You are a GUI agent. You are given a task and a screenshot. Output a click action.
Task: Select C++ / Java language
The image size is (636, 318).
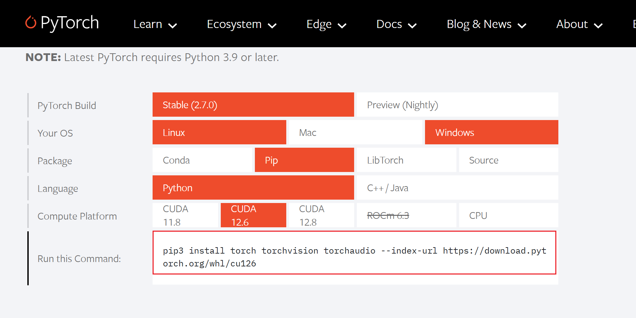[x=457, y=188]
